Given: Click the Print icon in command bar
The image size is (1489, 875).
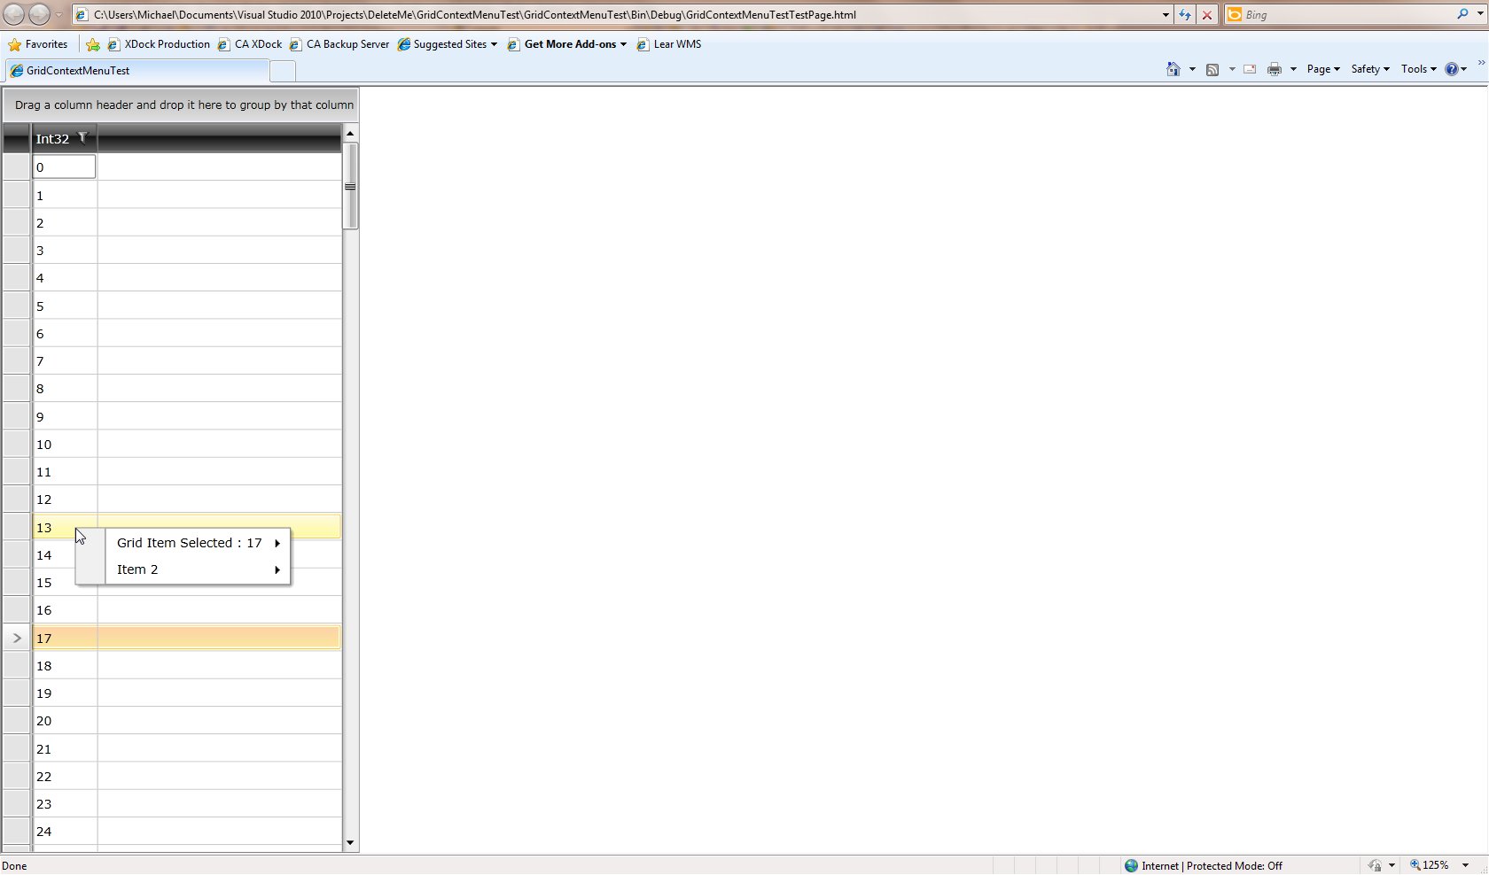Looking at the screenshot, I should [1275, 69].
